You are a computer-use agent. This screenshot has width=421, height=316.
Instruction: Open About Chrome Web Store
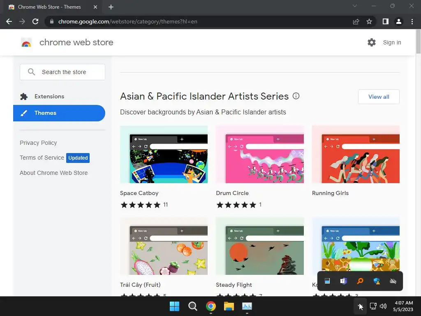pos(54,173)
